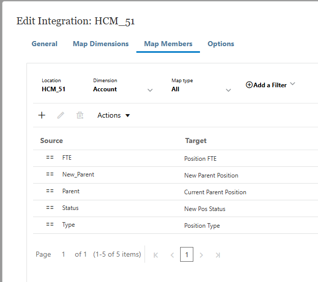Click the Add a Filter button
The height and width of the screenshot is (282, 318).
[266, 85]
